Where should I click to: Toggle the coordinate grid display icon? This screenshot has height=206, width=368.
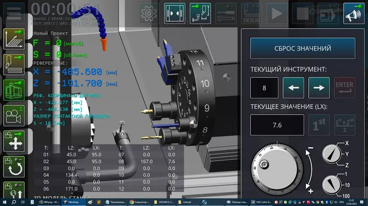[14, 39]
